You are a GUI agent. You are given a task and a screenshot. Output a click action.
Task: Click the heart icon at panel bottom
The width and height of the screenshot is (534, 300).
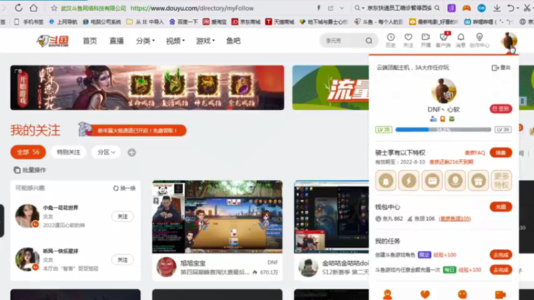[x=425, y=294]
